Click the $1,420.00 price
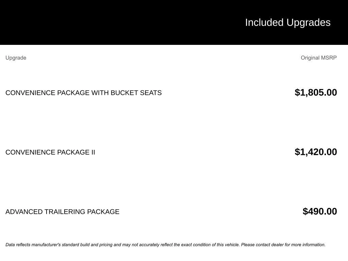Screen dimensions: 348x261 tap(316, 152)
